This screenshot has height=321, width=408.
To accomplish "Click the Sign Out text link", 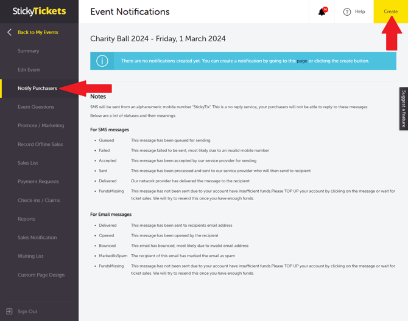I will click(27, 311).
